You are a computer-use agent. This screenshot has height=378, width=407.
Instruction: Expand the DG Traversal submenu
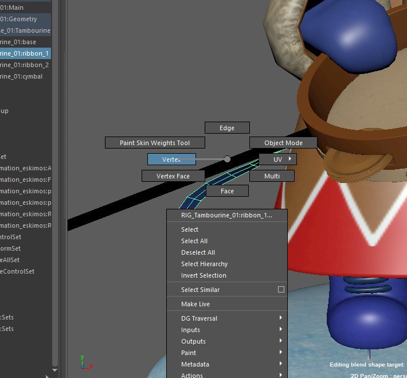(x=227, y=318)
